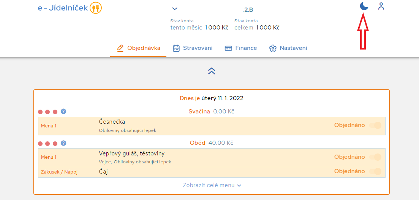Open the Nastavení tab label
Image resolution: width=419 pixels, height=200 pixels.
(x=293, y=48)
